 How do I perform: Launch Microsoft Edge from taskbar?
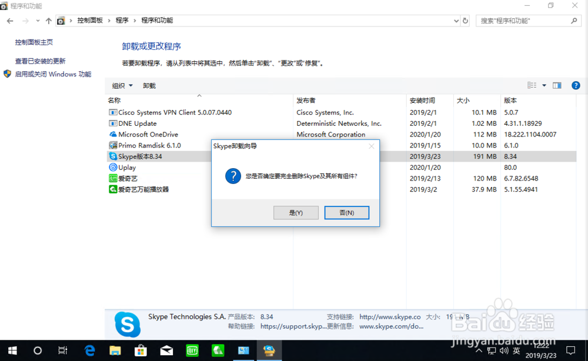[x=89, y=350]
